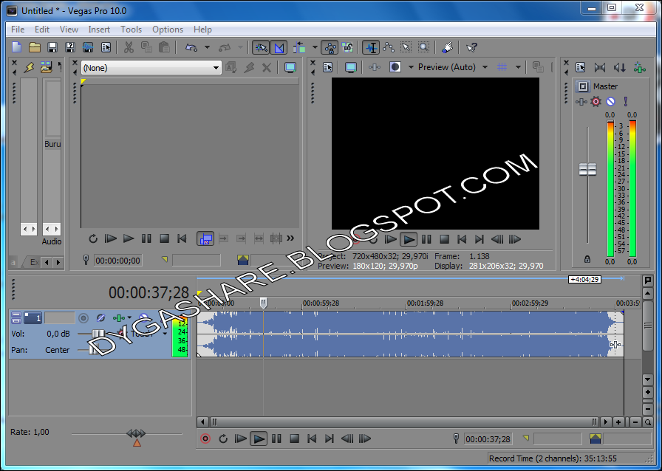Click the Open folder icon in main toolbar

coord(34,47)
